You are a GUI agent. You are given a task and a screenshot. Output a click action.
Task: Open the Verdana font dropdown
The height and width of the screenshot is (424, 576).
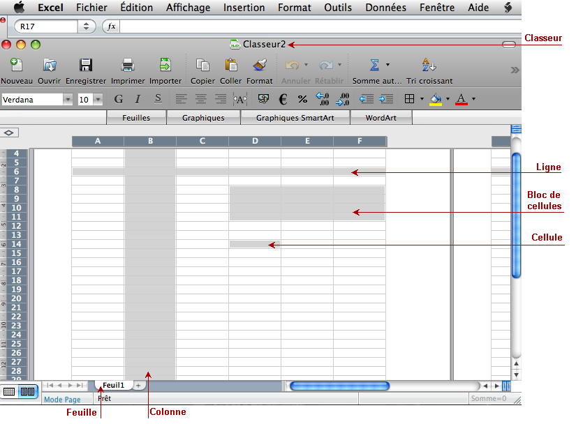[x=68, y=100]
